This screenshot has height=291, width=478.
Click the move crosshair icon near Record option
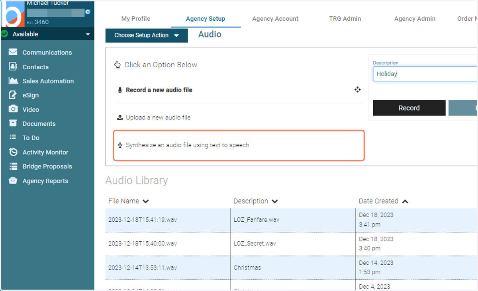coord(358,90)
